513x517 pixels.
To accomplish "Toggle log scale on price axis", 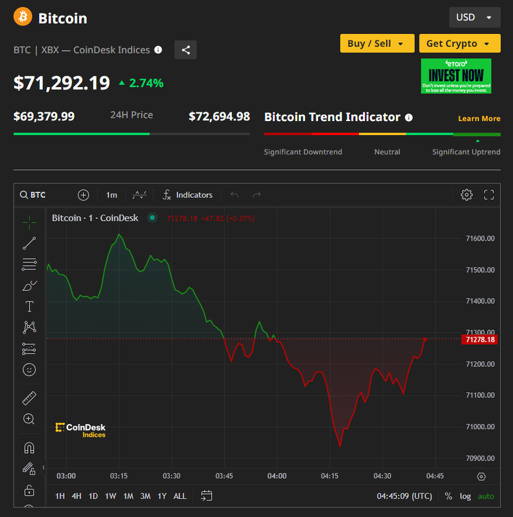I will point(465,496).
